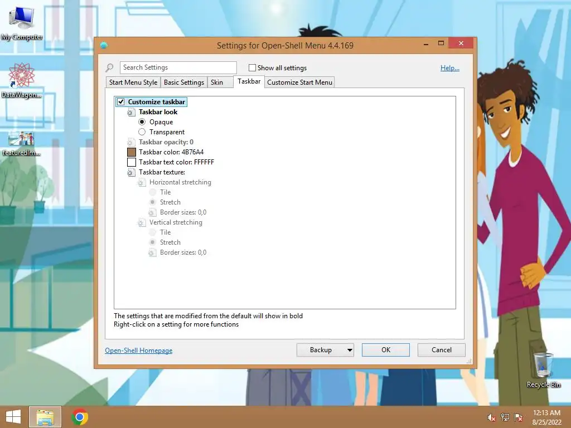Open My Computer desktop icon
The width and height of the screenshot is (571, 428).
click(x=22, y=22)
